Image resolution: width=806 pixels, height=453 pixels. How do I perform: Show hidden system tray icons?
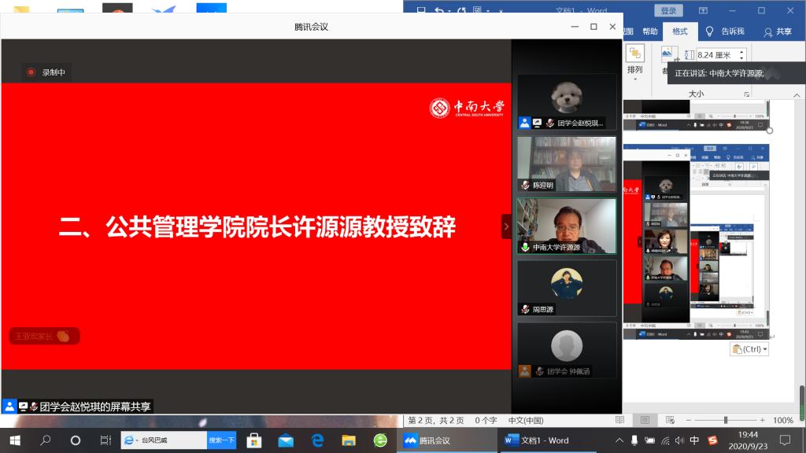point(619,440)
